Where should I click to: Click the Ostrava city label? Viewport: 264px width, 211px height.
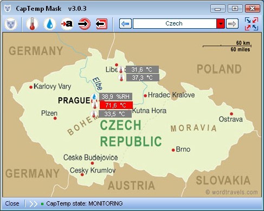(x=231, y=119)
